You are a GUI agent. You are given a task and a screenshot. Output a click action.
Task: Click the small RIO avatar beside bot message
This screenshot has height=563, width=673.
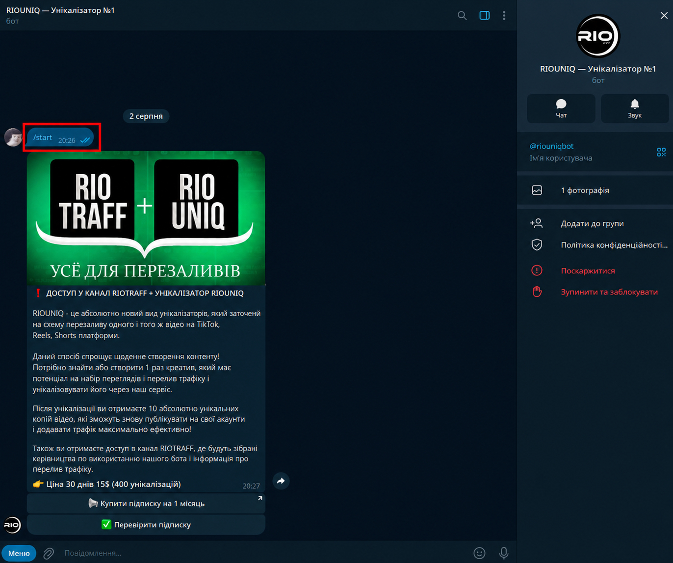12,525
